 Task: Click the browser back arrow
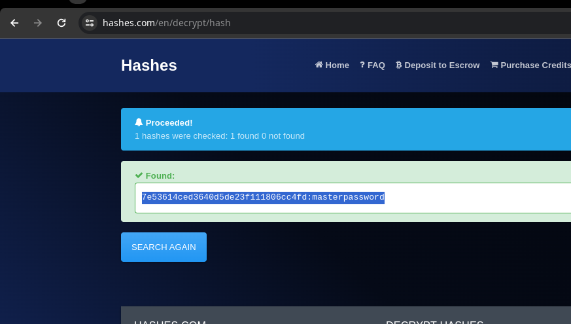pyautogui.click(x=14, y=23)
